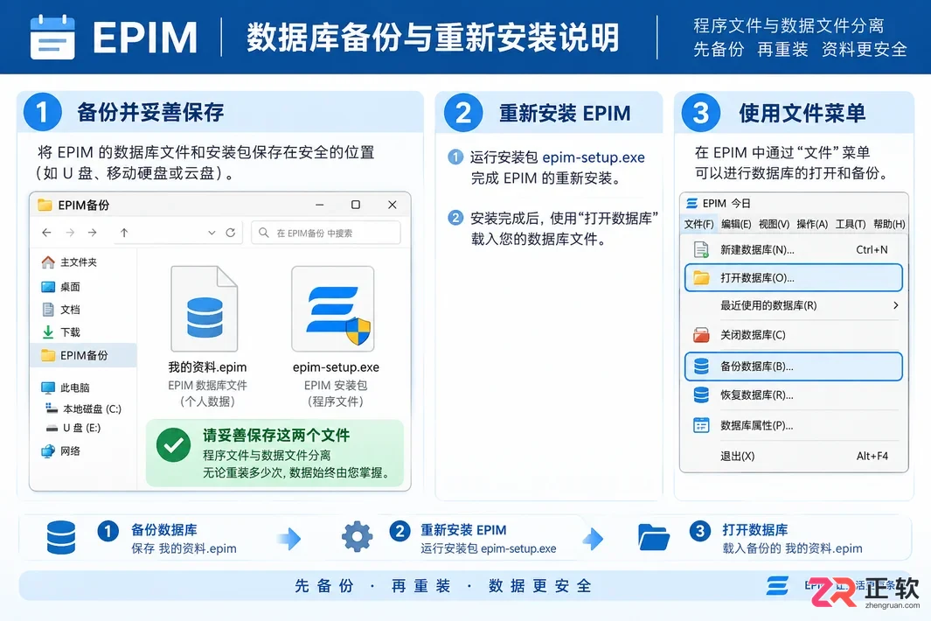Click the network globe icon for 网络
The image size is (931, 621).
48,451
